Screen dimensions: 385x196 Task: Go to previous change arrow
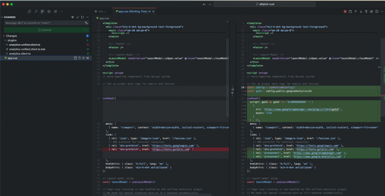(355, 12)
